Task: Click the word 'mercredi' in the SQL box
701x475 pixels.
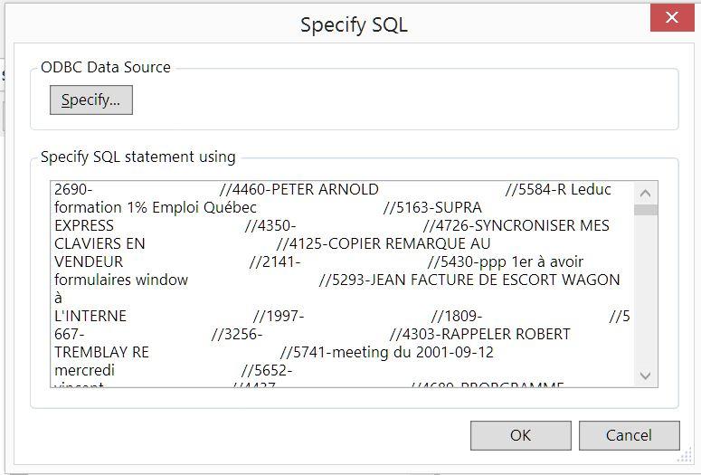Action: pyautogui.click(x=84, y=370)
